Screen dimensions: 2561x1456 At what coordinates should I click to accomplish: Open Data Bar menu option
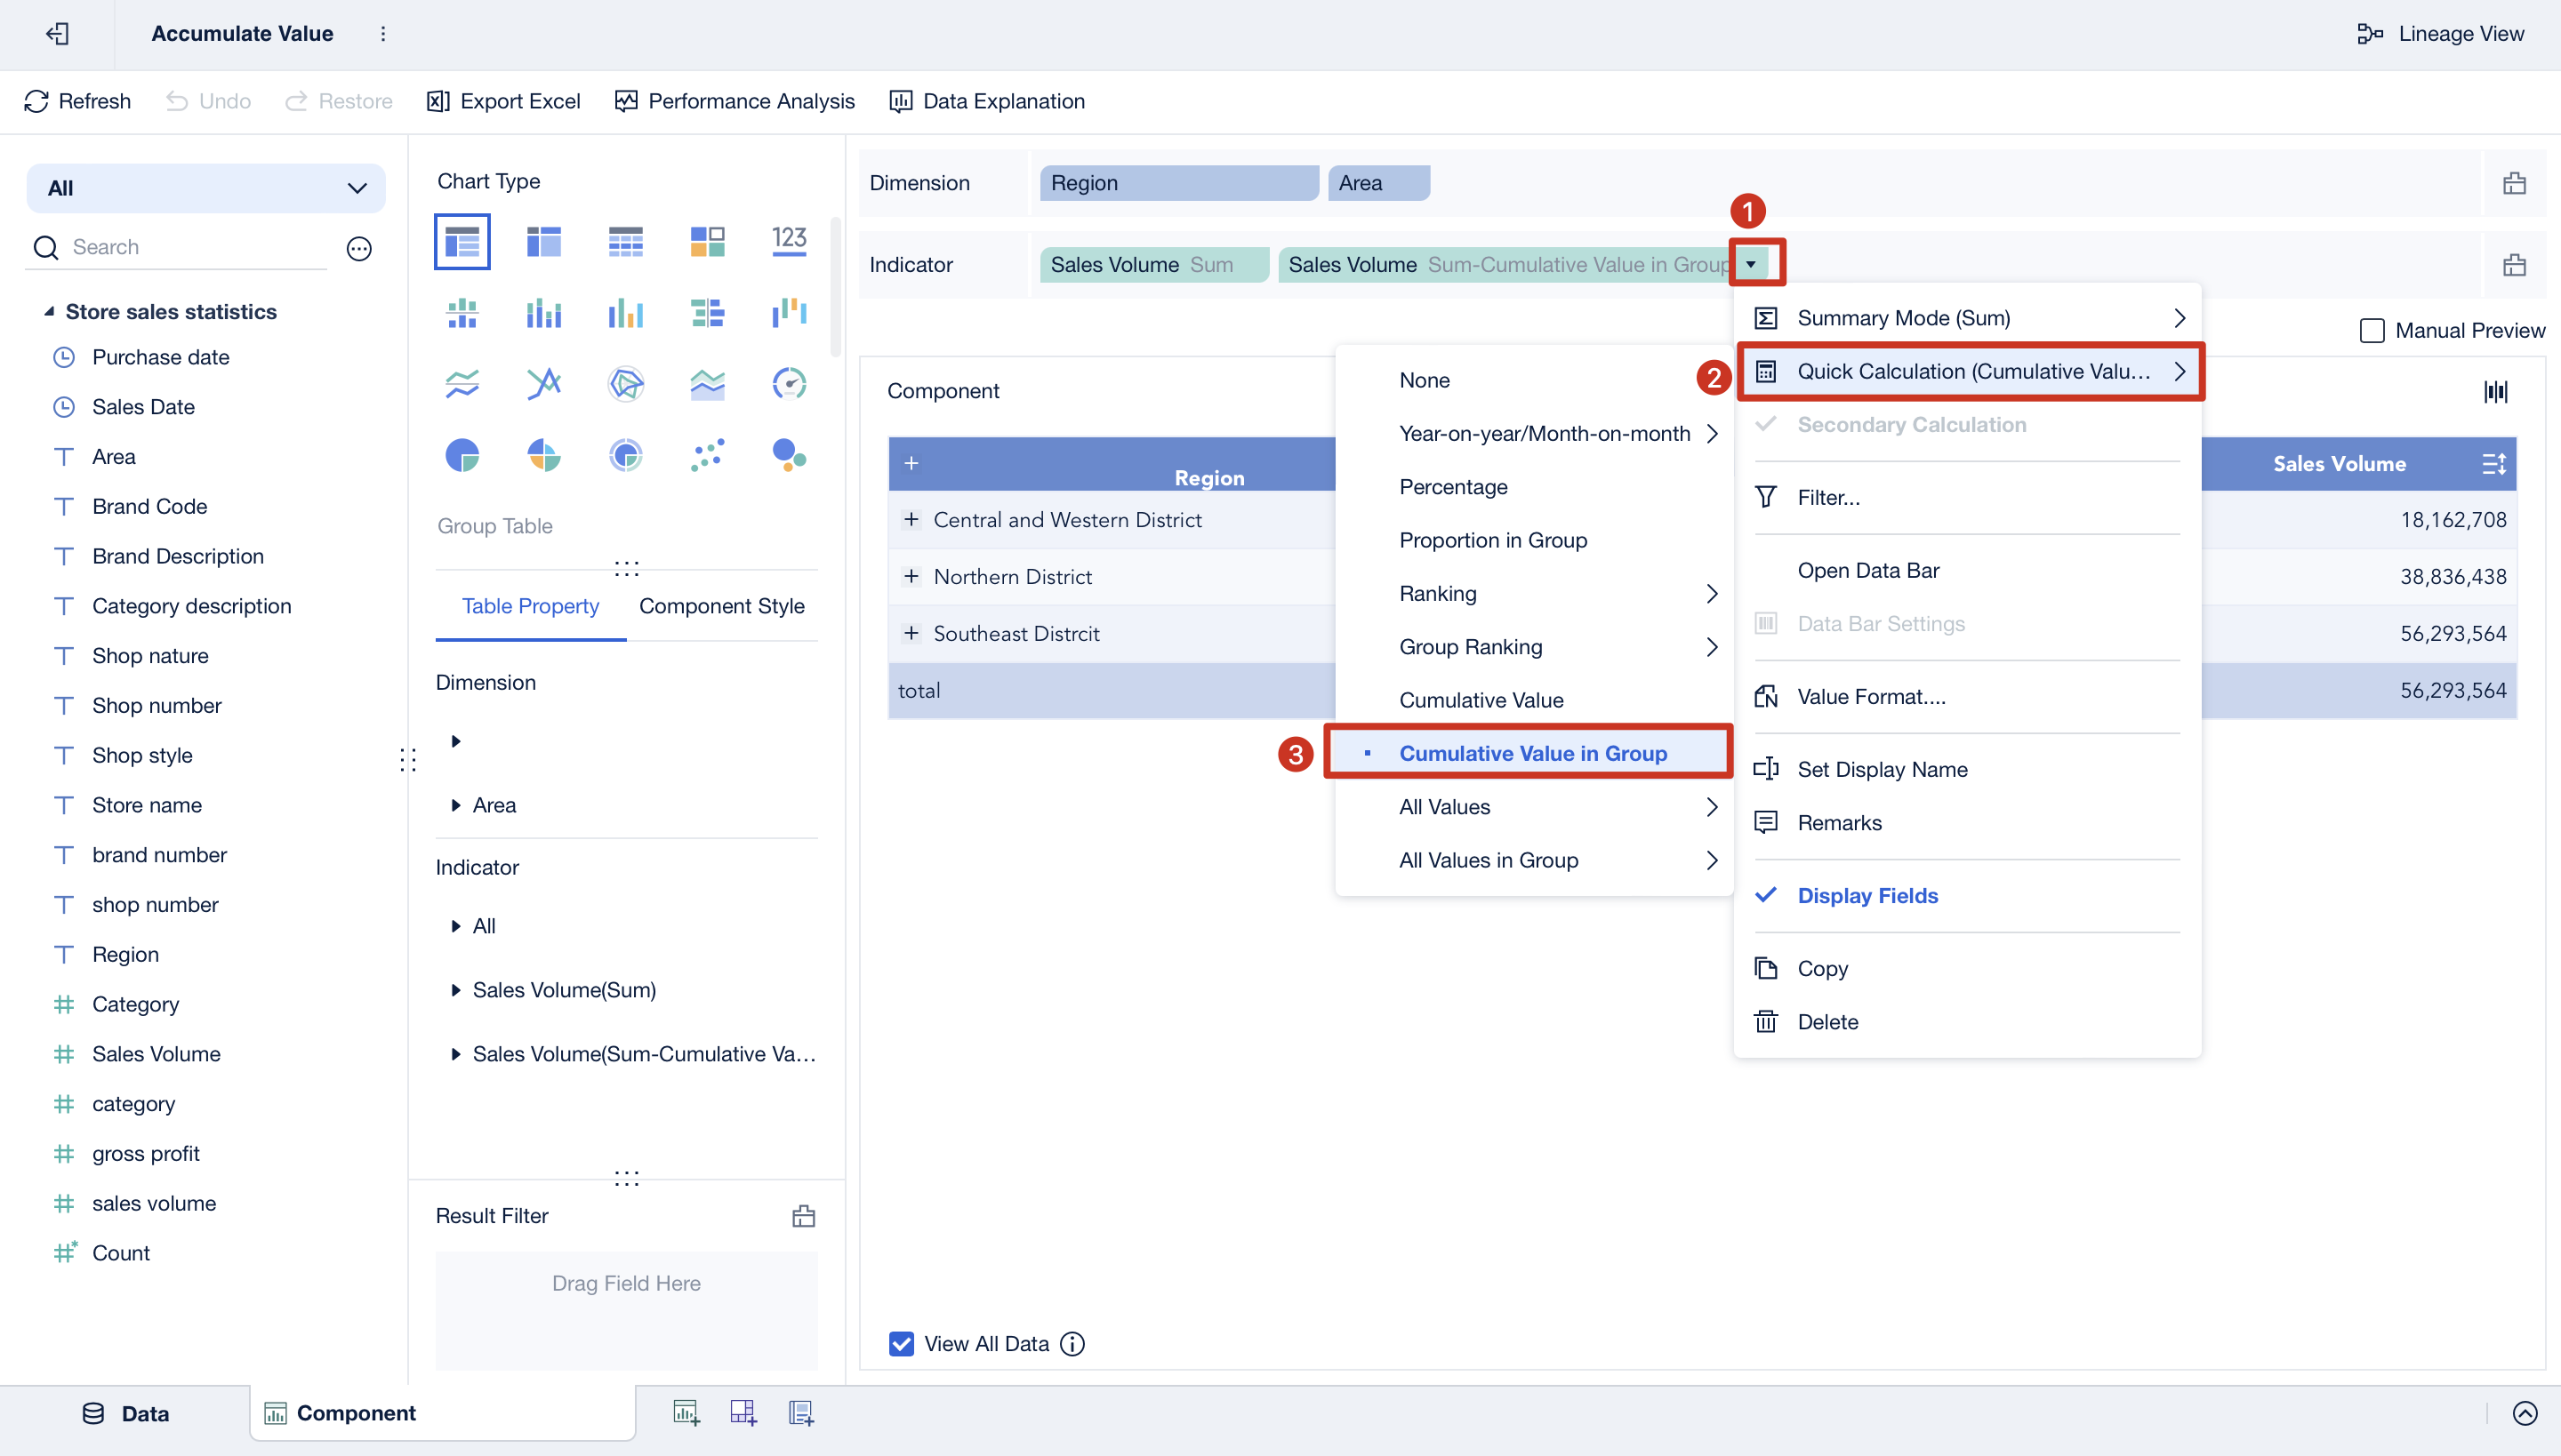1867,570
